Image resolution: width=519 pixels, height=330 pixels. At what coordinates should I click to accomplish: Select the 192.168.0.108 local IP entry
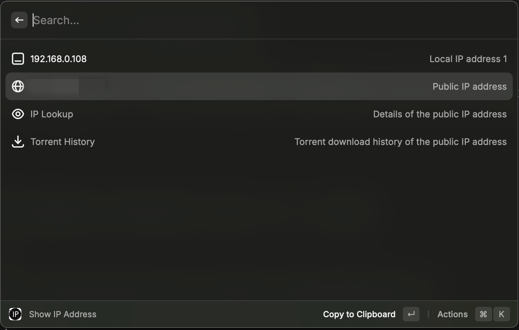tap(58, 59)
